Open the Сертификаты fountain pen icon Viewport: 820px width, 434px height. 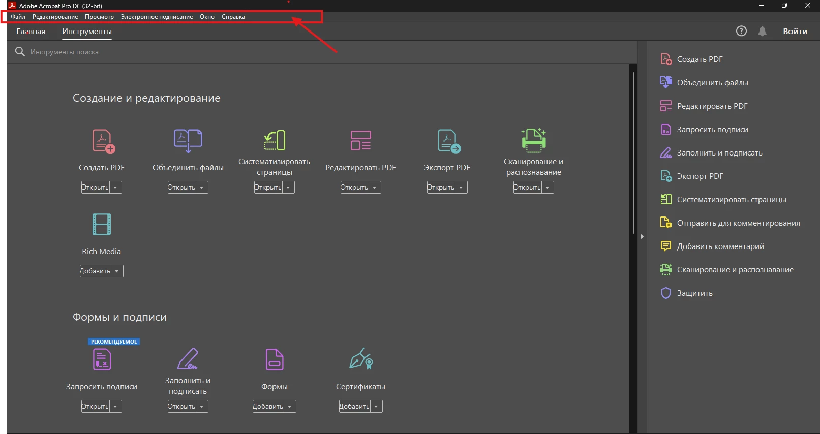(361, 359)
